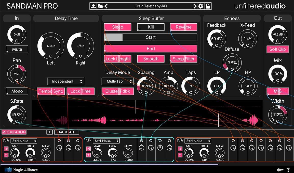
Task: Toggle Soft Clip on the output
Action: tap(277, 49)
